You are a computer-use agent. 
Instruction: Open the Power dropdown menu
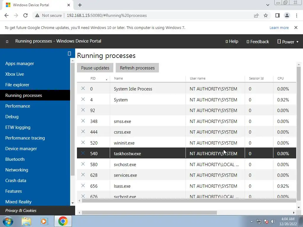[x=288, y=42]
